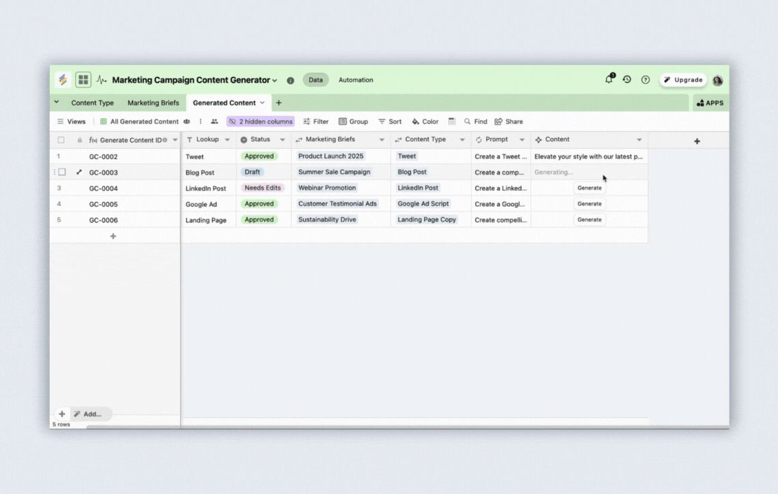Toggle the 2 hidden columns control
This screenshot has width=778, height=494.
pos(260,121)
